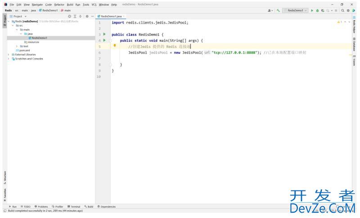Click the fold end marker at line 8

coord(110,64)
